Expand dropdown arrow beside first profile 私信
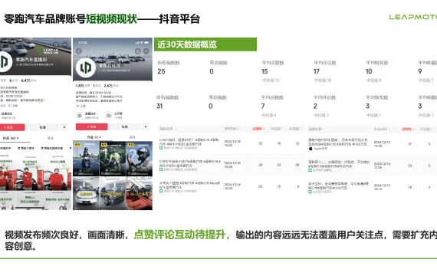Screen dimensions: 437x276 point(64,127)
